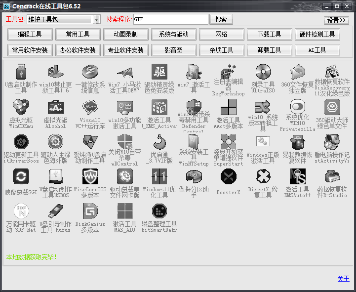Launch 磁盘整理工具 SmartDefrag
This screenshot has height=292, width=356.
point(159,211)
